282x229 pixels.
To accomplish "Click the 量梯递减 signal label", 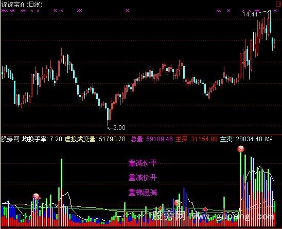I will pyautogui.click(x=143, y=193).
